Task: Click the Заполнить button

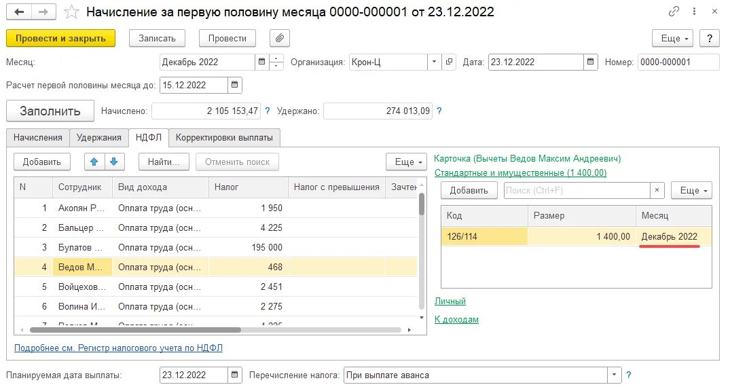Action: point(50,111)
